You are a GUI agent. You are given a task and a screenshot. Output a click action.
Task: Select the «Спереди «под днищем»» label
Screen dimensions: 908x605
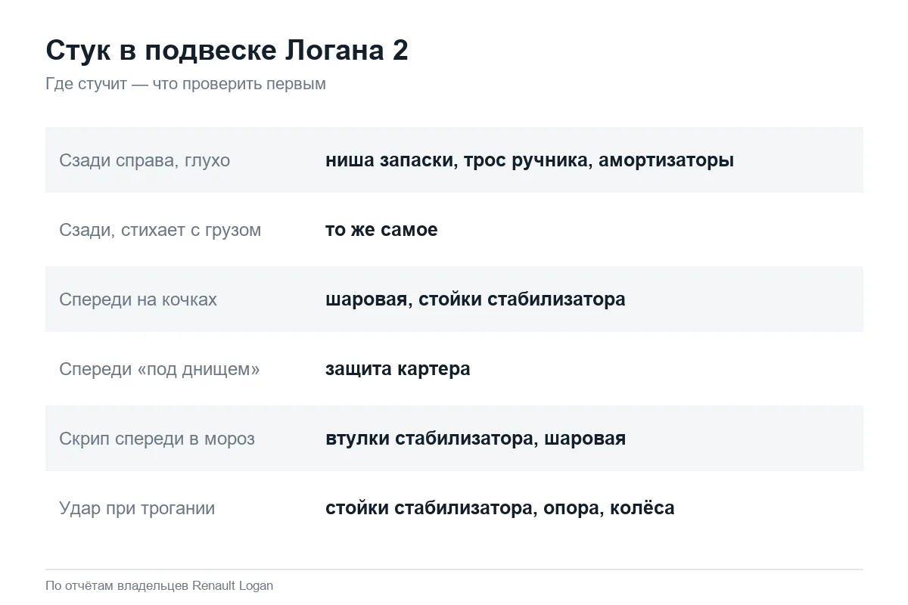pos(160,369)
